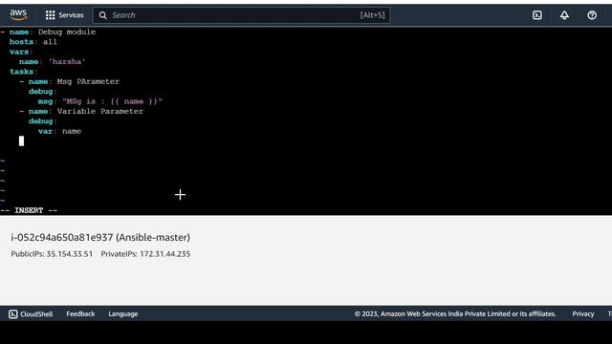Click the 'Variable Parameter' task name

tap(100, 111)
